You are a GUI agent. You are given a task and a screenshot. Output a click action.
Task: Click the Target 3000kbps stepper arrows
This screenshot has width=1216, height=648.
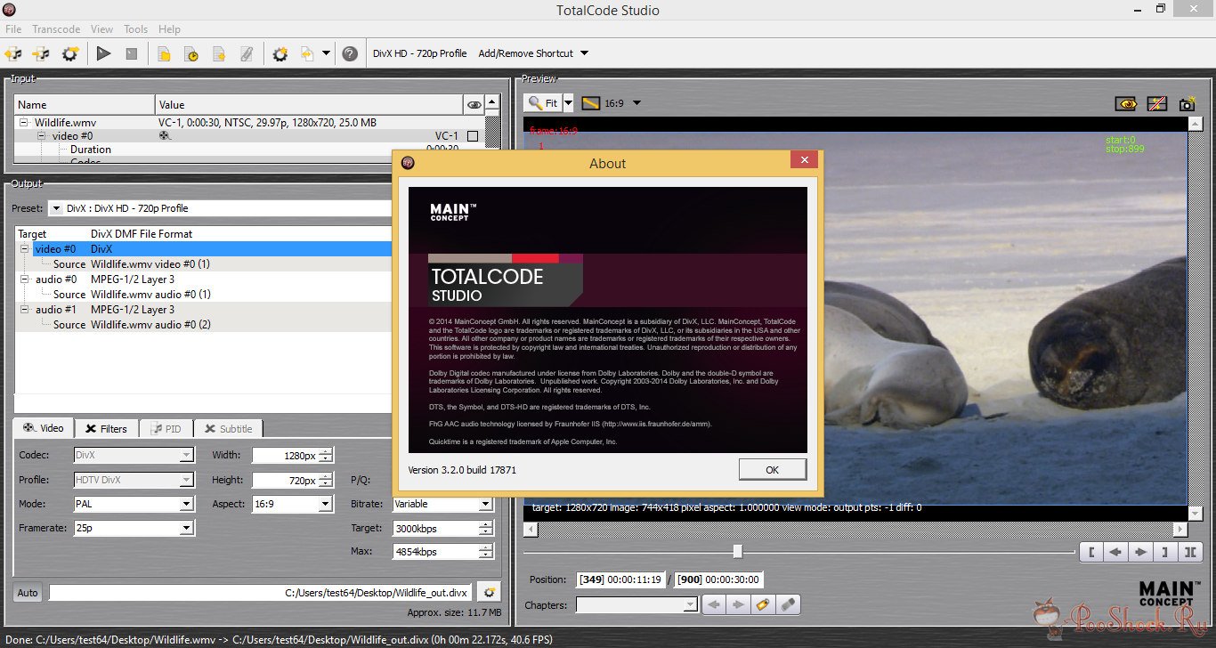click(x=485, y=528)
